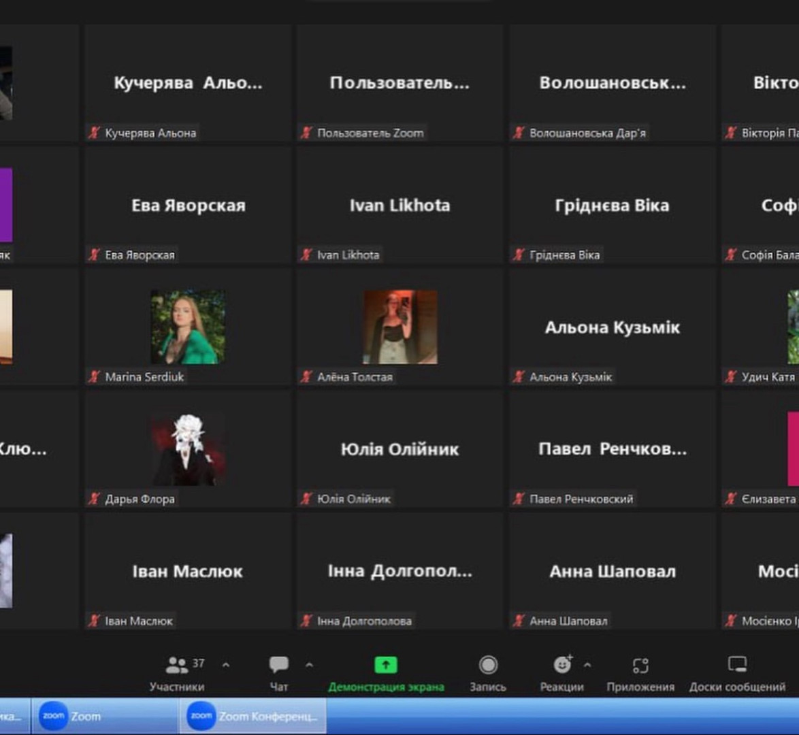
Task: Toggle the muted mic icon on Анна Шаповал's tile
Action: [x=519, y=621]
